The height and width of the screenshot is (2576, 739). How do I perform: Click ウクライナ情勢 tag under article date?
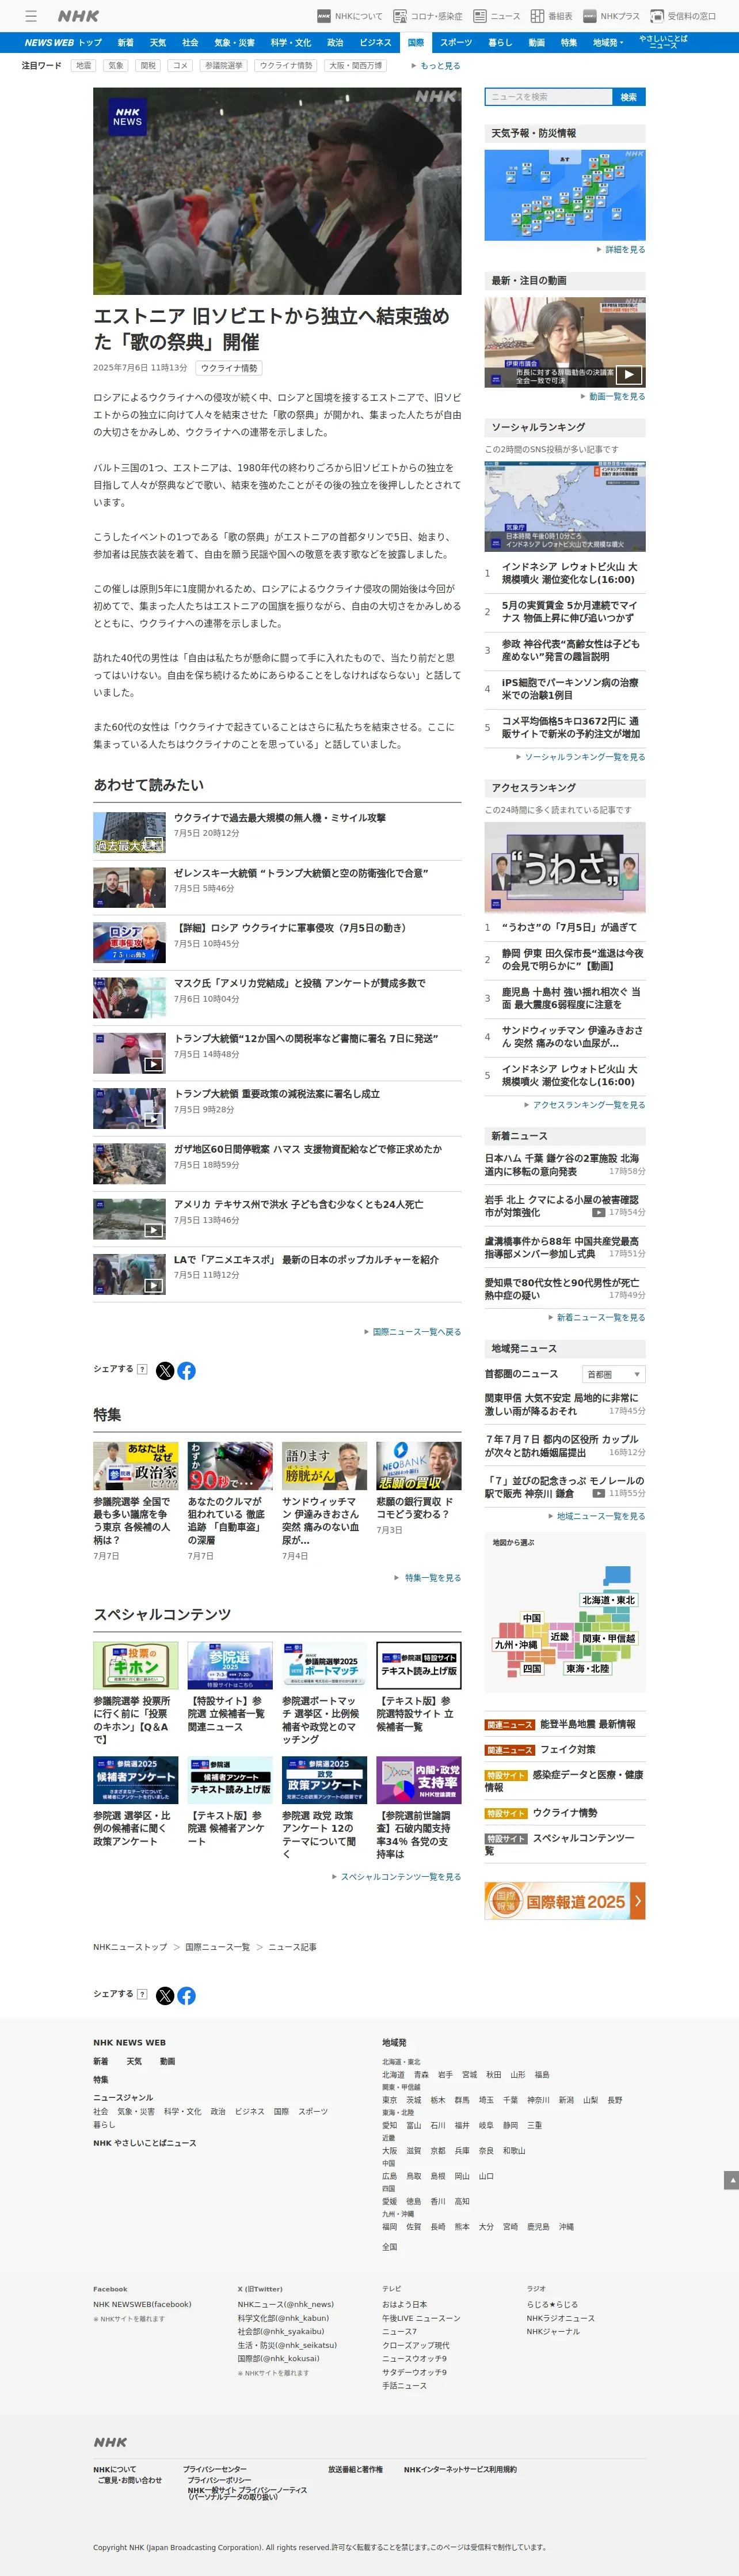click(x=228, y=368)
